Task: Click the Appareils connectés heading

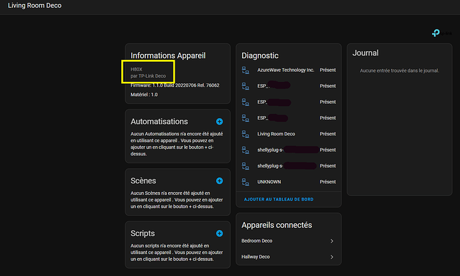Action: pyautogui.click(x=277, y=225)
